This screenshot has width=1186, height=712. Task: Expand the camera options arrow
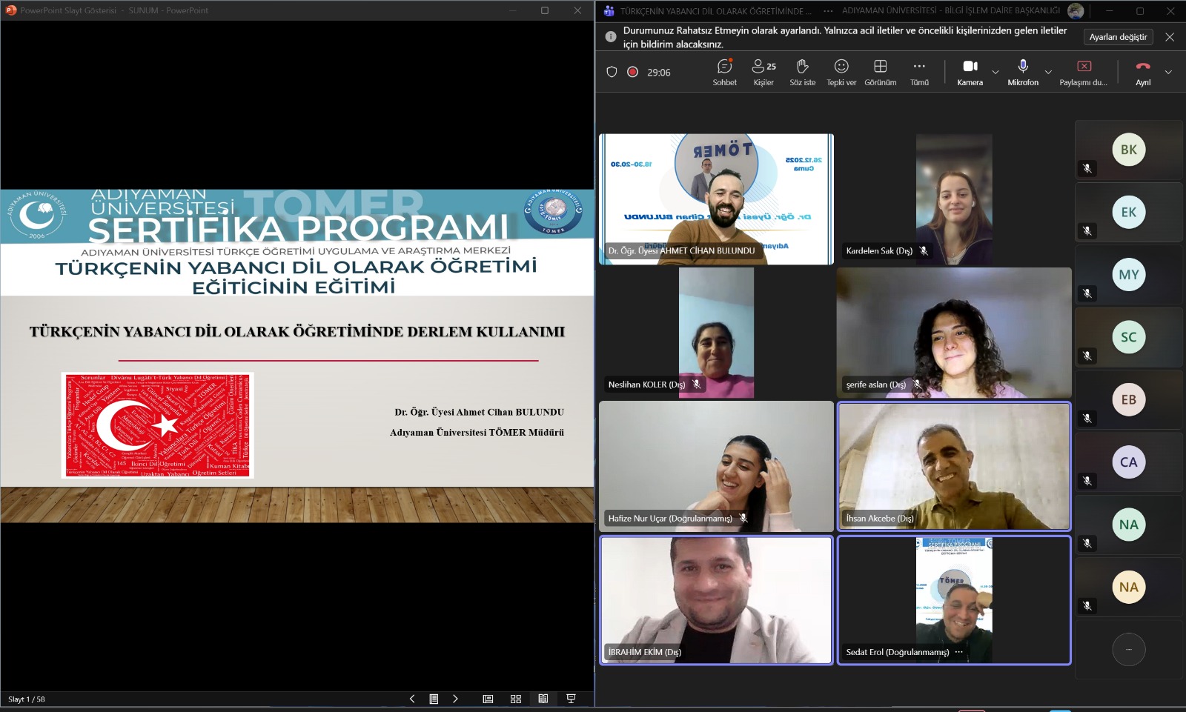pyautogui.click(x=995, y=72)
